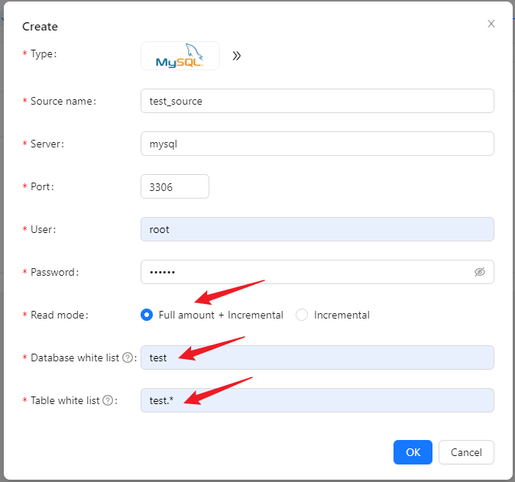Click the Type field label
The width and height of the screenshot is (515, 482).
pos(44,54)
